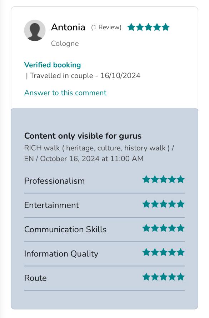Screen dimensions: 209x318
Task: Click the Professionalism star rating
Action: [163, 179]
